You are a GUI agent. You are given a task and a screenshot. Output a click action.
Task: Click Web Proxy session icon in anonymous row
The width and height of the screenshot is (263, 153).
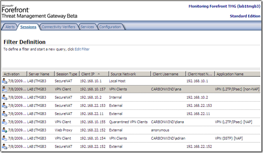point(4,130)
